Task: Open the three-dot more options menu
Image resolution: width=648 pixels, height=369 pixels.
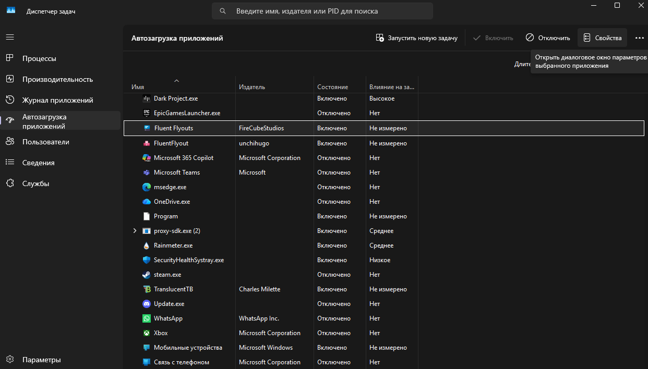Action: [640, 38]
